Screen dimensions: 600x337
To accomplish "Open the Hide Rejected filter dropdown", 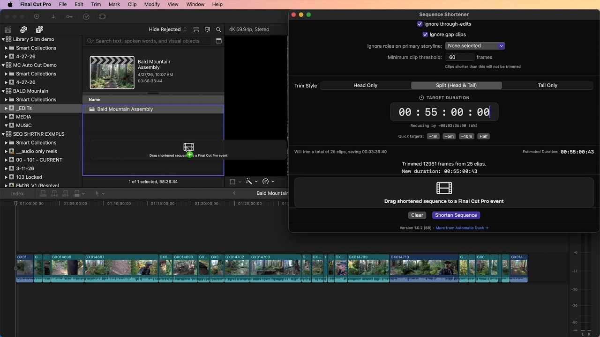I will tap(167, 29).
